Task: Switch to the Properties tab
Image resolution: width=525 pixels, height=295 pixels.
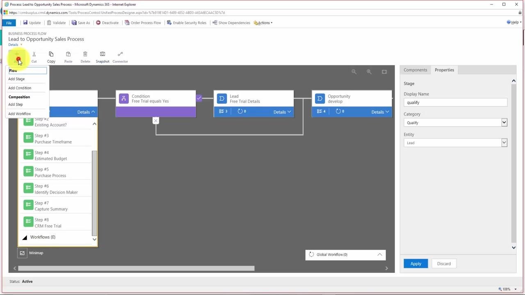Action: (x=444, y=70)
